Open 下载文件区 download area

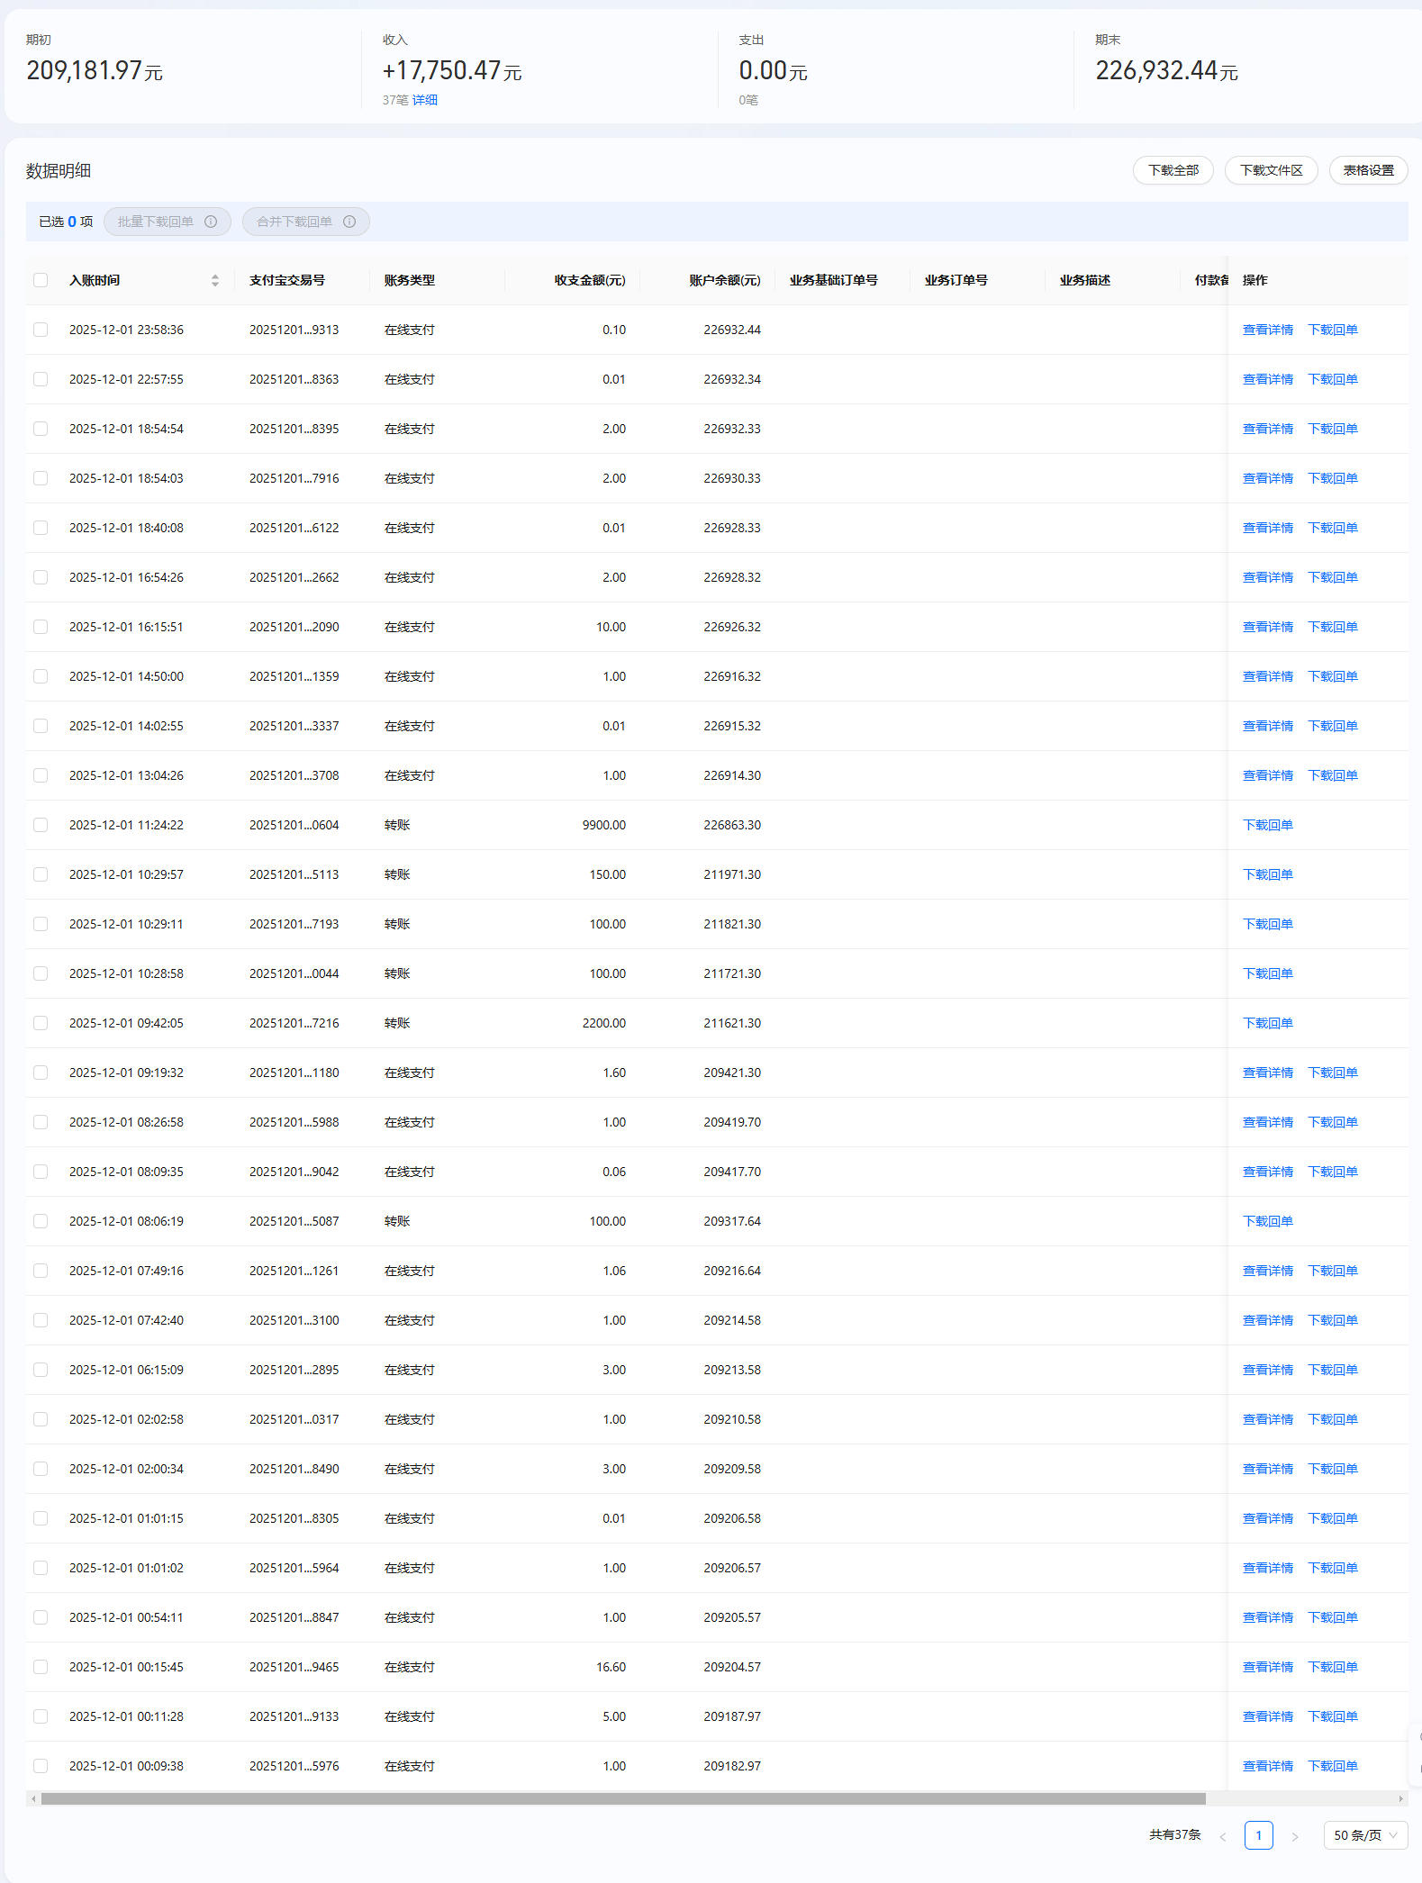(x=1271, y=170)
